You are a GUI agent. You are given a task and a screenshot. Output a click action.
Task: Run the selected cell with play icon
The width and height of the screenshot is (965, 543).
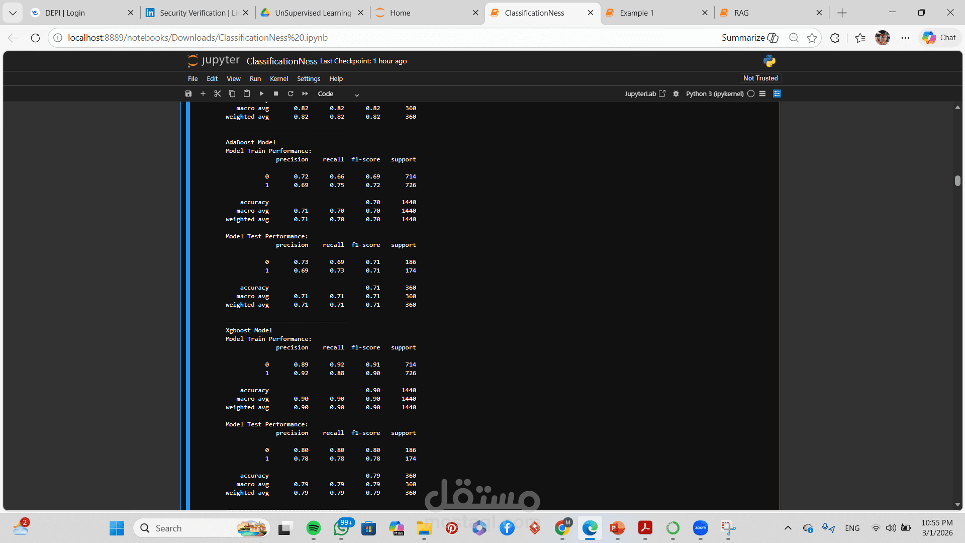[261, 94]
